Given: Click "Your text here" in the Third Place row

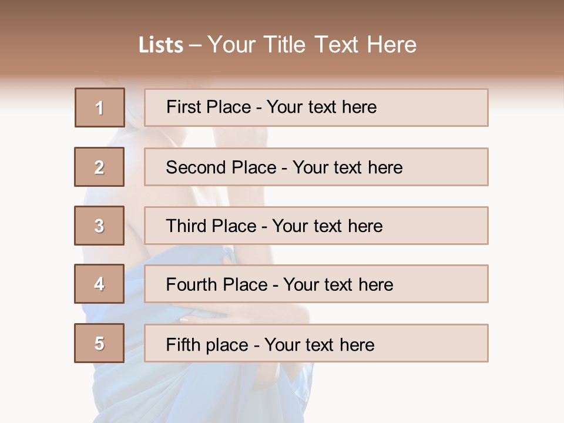Looking at the screenshot, I should pyautogui.click(x=327, y=226).
